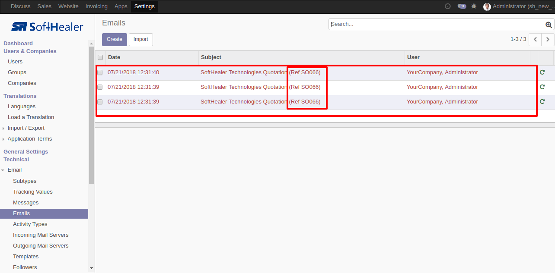555x273 pixels.
Task: Open the Activity Types sidebar item
Action: click(30, 224)
